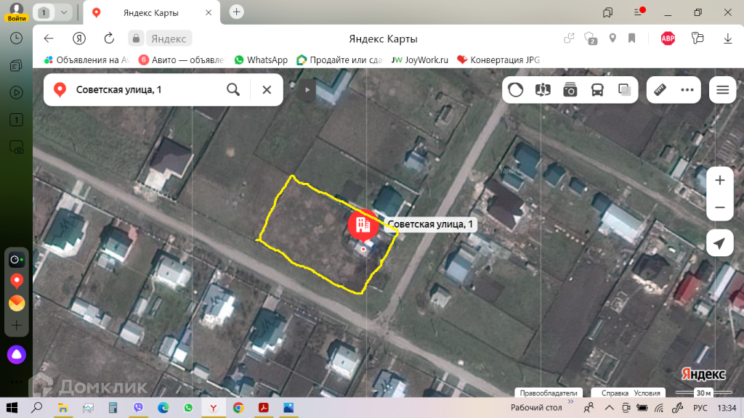Open a new tab with plus
The width and height of the screenshot is (744, 418).
pos(236,12)
